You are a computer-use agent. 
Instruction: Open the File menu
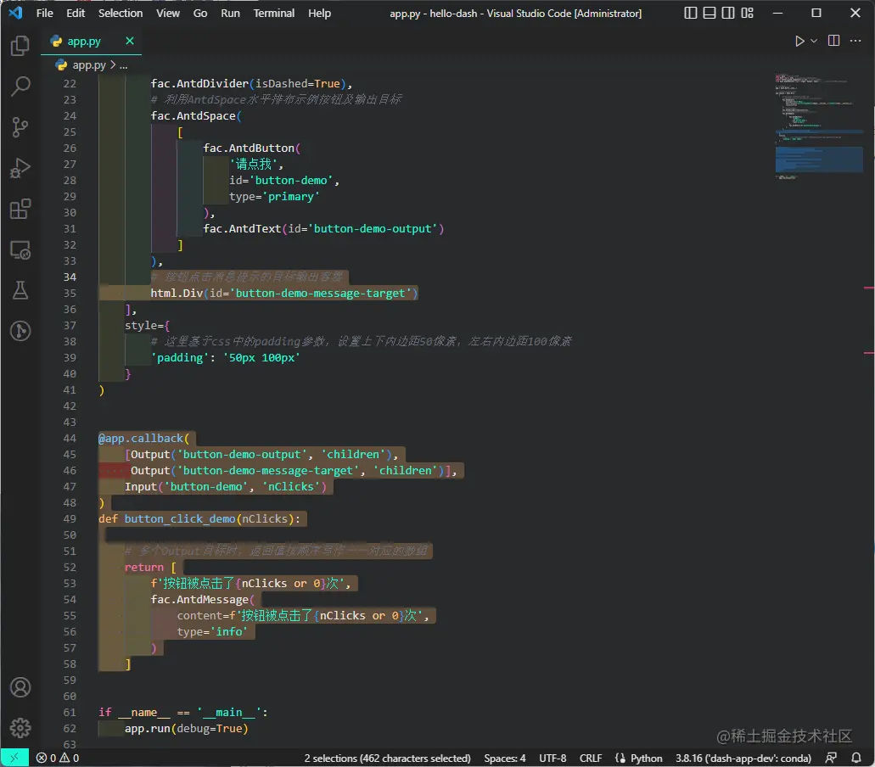coord(45,13)
